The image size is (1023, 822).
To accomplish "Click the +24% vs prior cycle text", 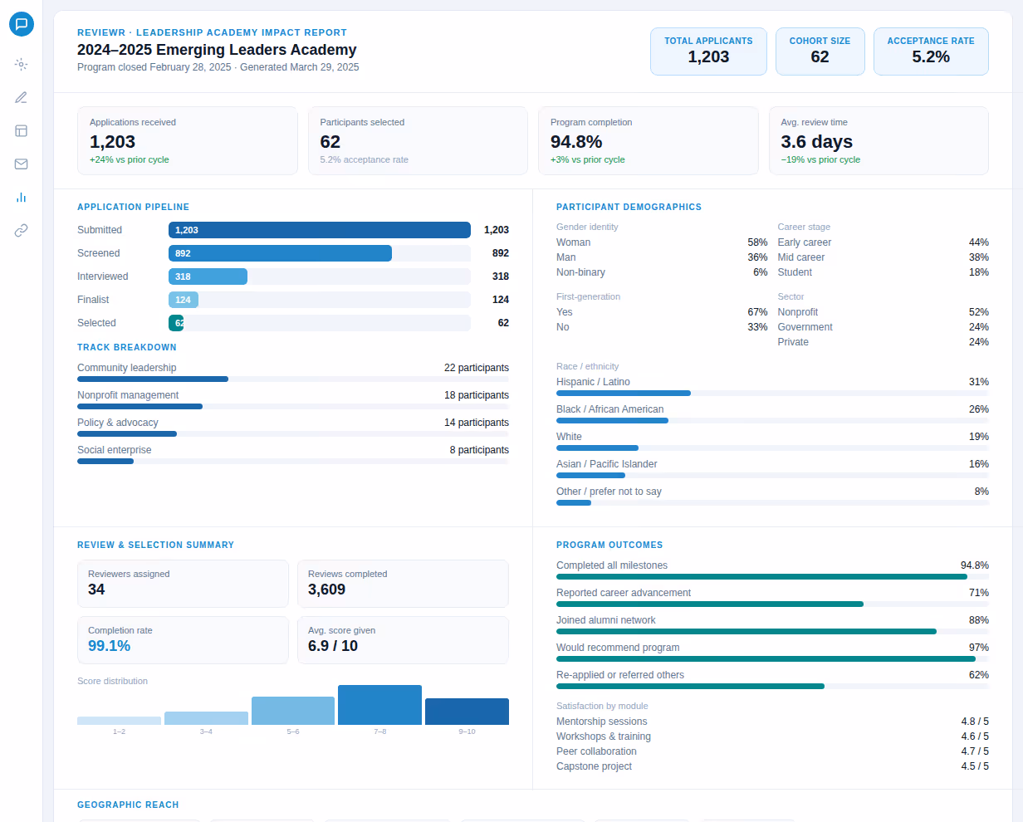I will pos(129,159).
